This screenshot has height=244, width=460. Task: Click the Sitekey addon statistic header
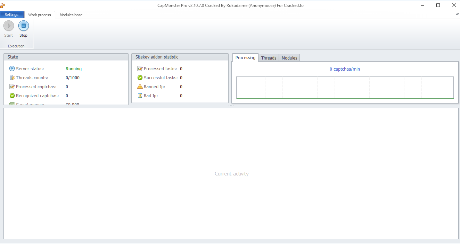point(180,57)
